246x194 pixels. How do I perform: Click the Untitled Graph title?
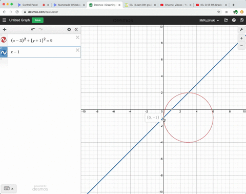coord(19,20)
